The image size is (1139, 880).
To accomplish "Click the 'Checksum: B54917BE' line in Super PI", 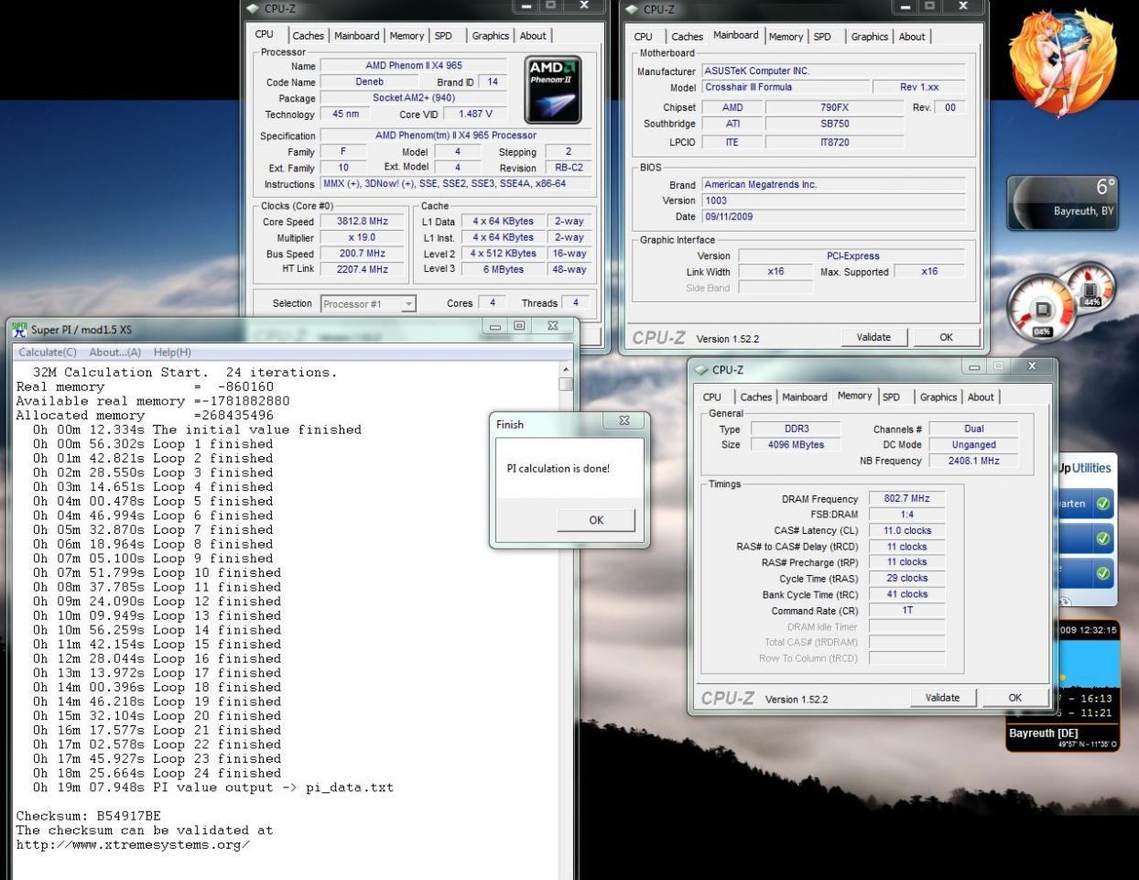I will click(x=88, y=816).
